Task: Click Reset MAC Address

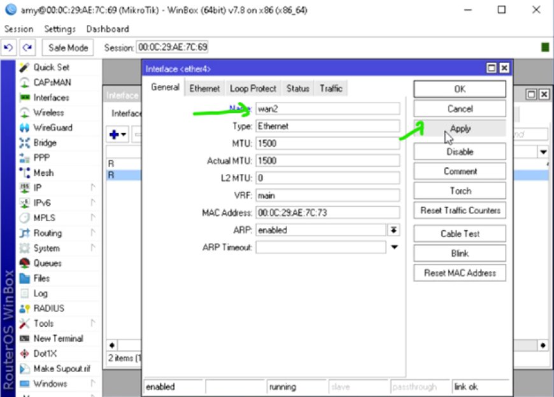Action: coord(460,273)
